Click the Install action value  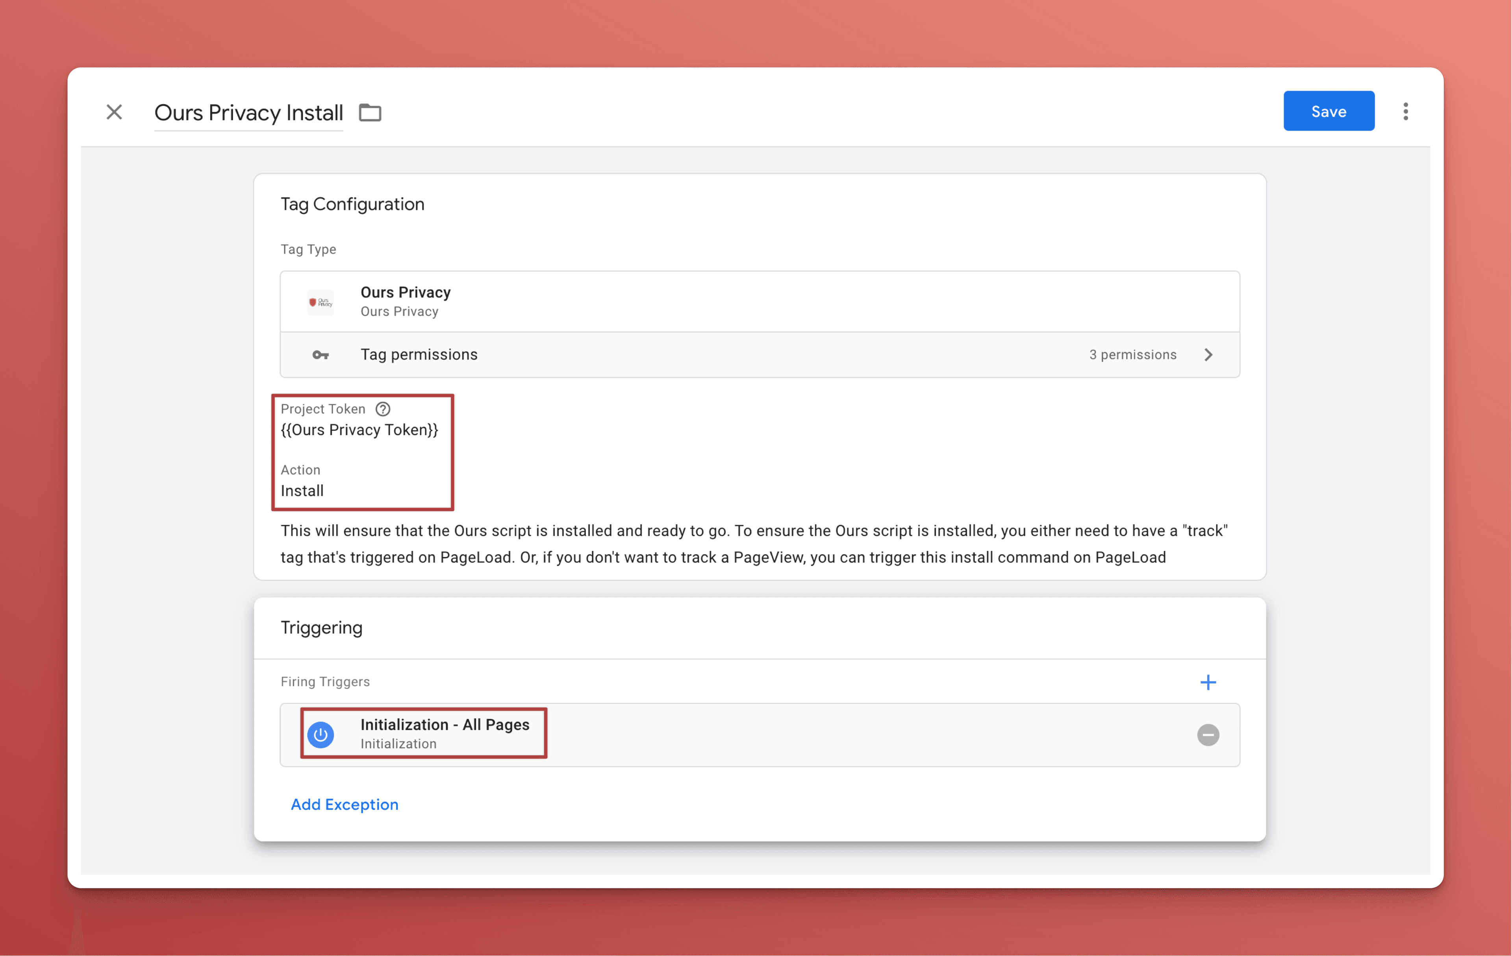point(302,491)
